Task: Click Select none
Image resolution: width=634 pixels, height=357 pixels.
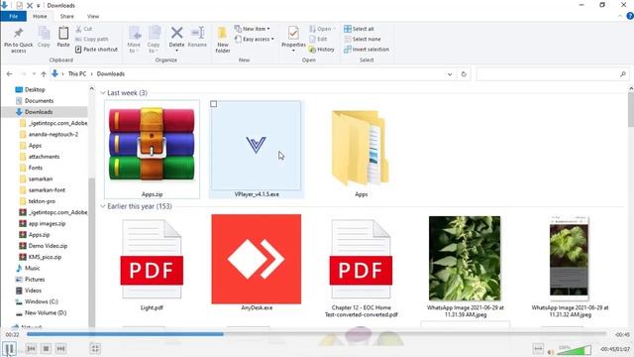Action: (x=363, y=39)
